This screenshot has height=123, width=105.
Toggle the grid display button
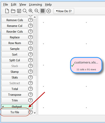[42, 11]
